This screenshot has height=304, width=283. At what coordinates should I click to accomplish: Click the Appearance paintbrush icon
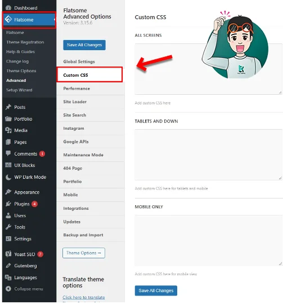click(x=8, y=192)
